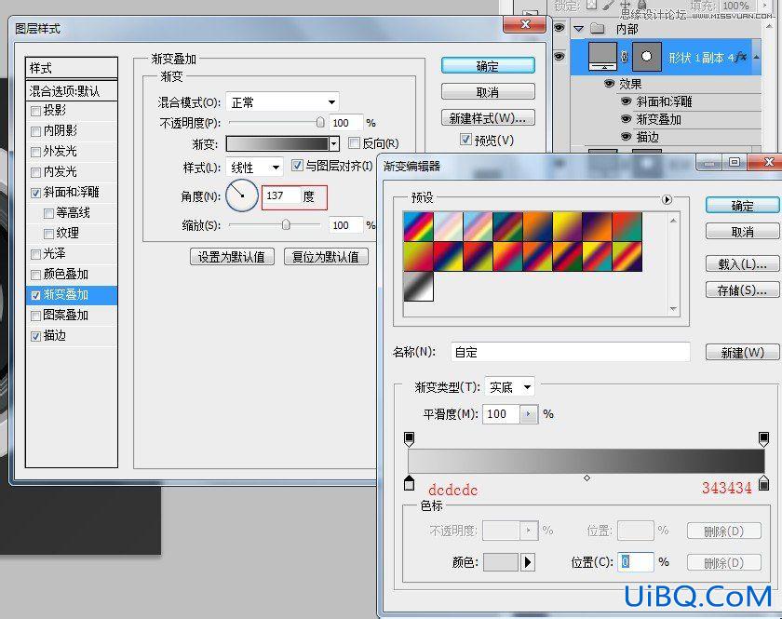Open 样式 dropdown showing 线性
This screenshot has width=782, height=619.
(254, 168)
